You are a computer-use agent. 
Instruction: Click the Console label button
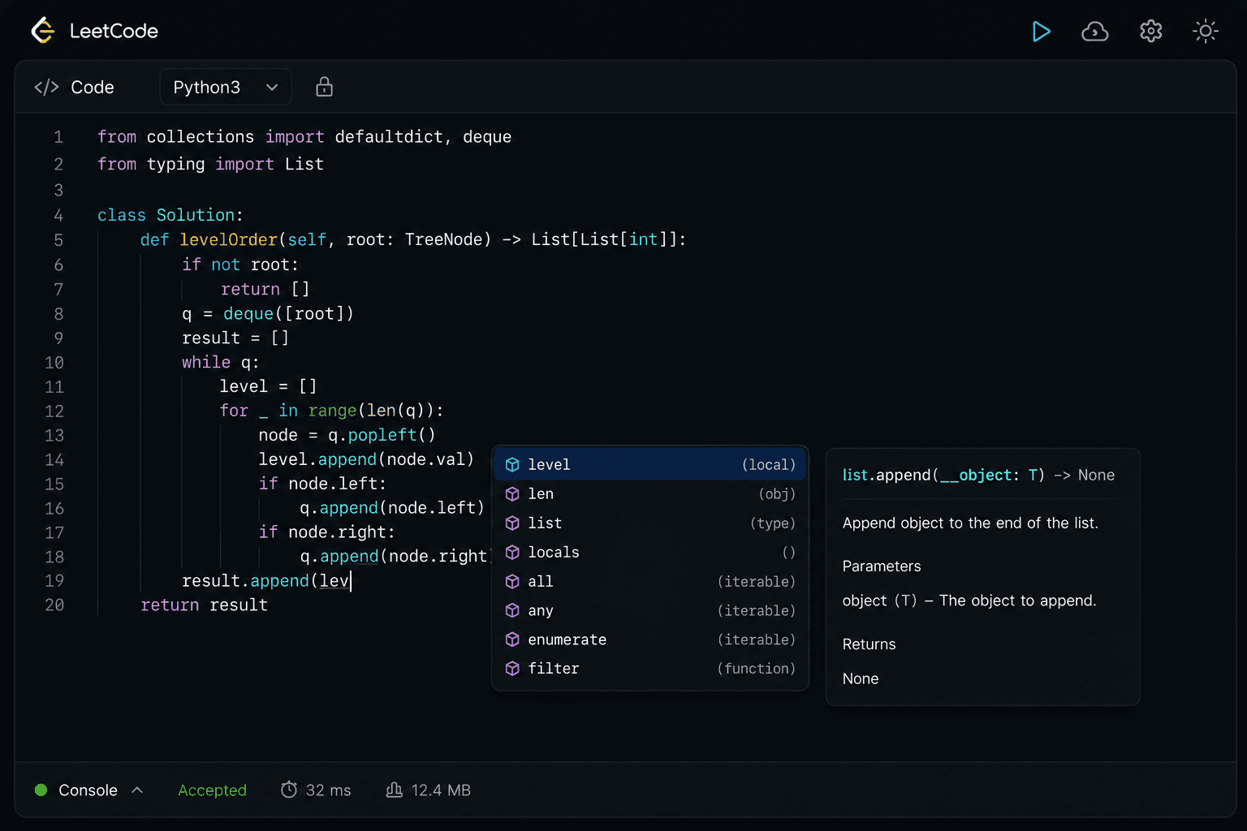(x=88, y=790)
